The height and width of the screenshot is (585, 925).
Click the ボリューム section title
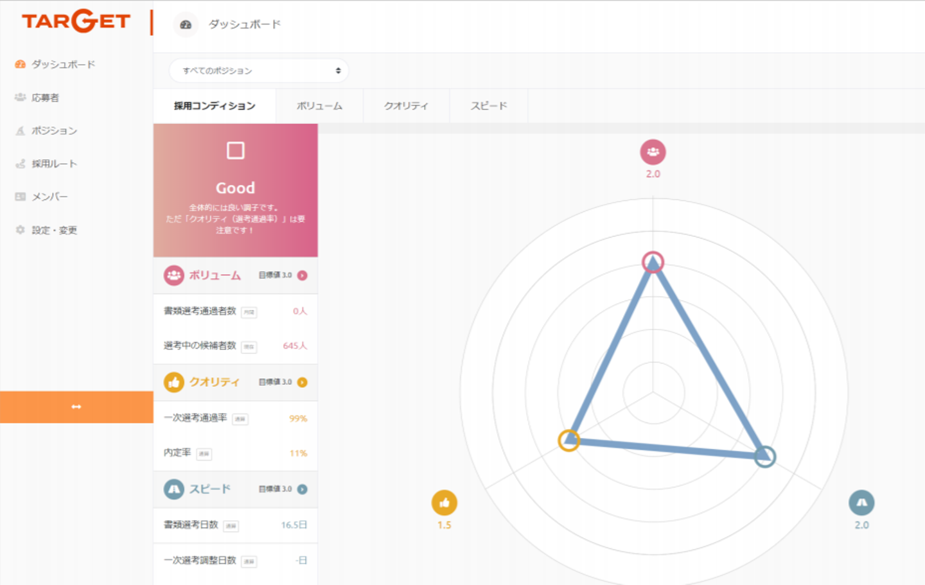(215, 275)
